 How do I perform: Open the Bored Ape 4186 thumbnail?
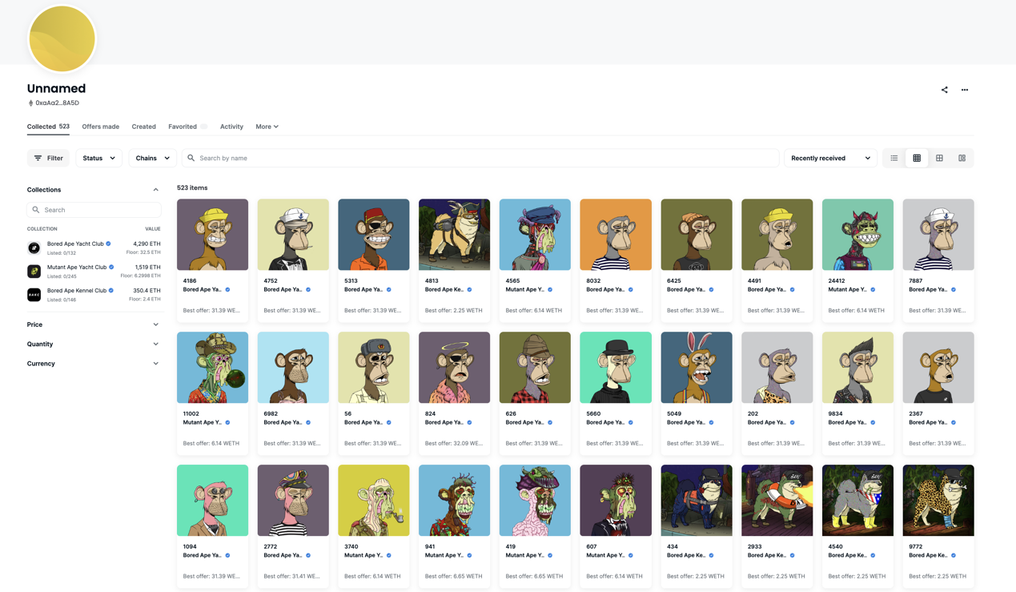pos(212,235)
